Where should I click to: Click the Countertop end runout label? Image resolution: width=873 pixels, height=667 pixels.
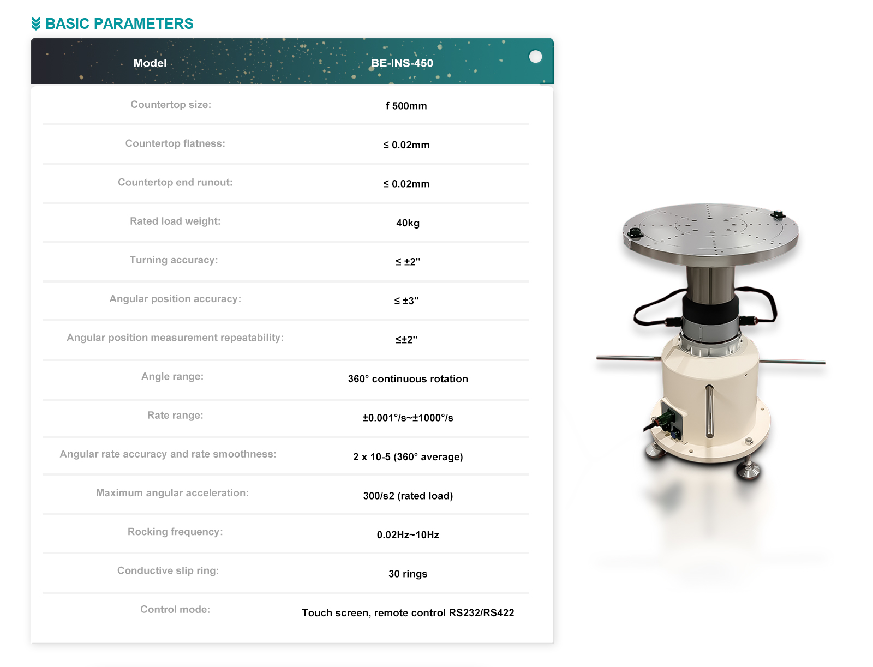(175, 182)
